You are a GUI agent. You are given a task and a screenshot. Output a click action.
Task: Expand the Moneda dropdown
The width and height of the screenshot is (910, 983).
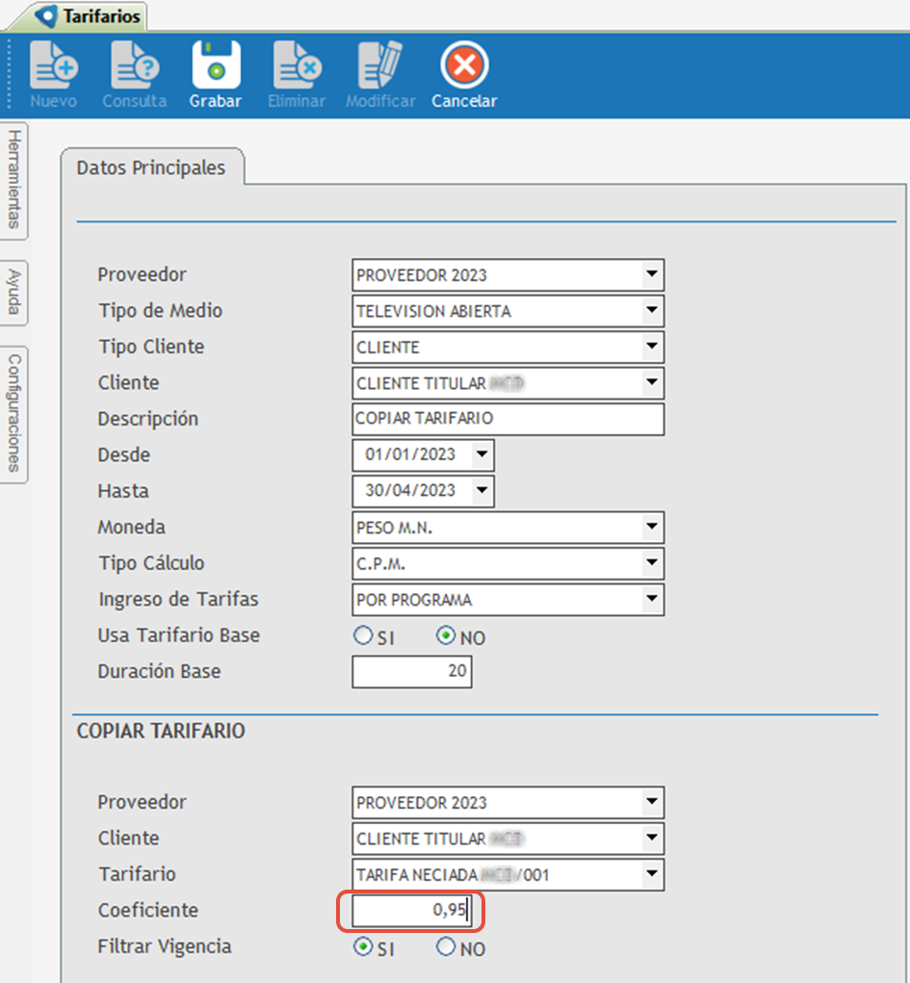tap(652, 528)
